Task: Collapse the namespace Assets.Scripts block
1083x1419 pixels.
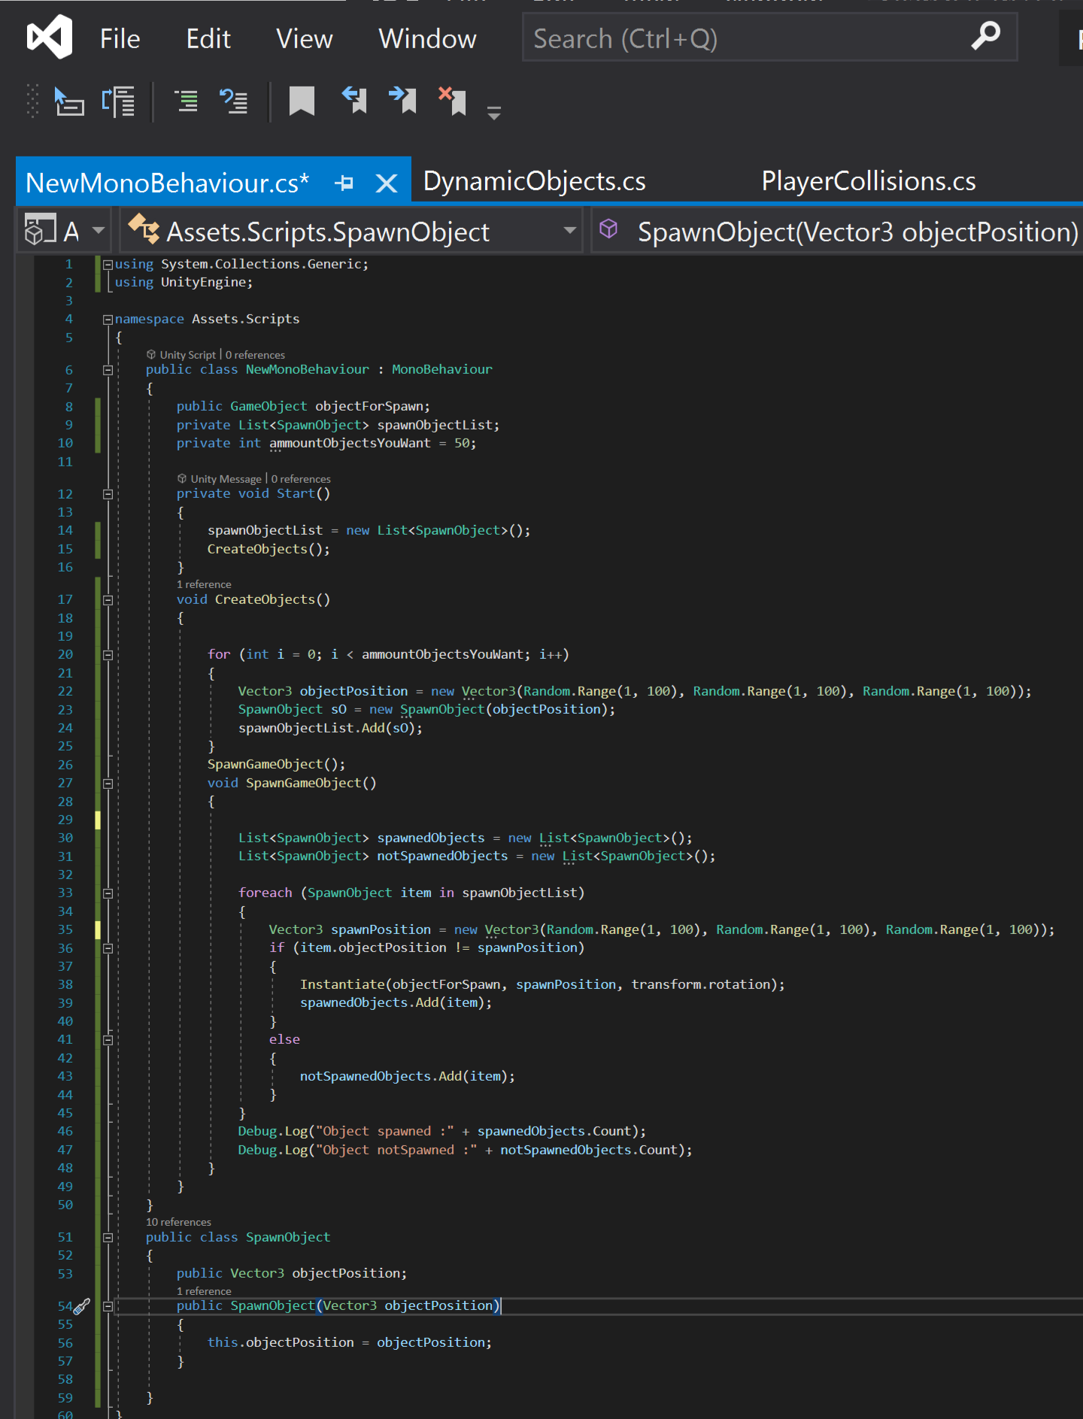Action: coord(108,320)
